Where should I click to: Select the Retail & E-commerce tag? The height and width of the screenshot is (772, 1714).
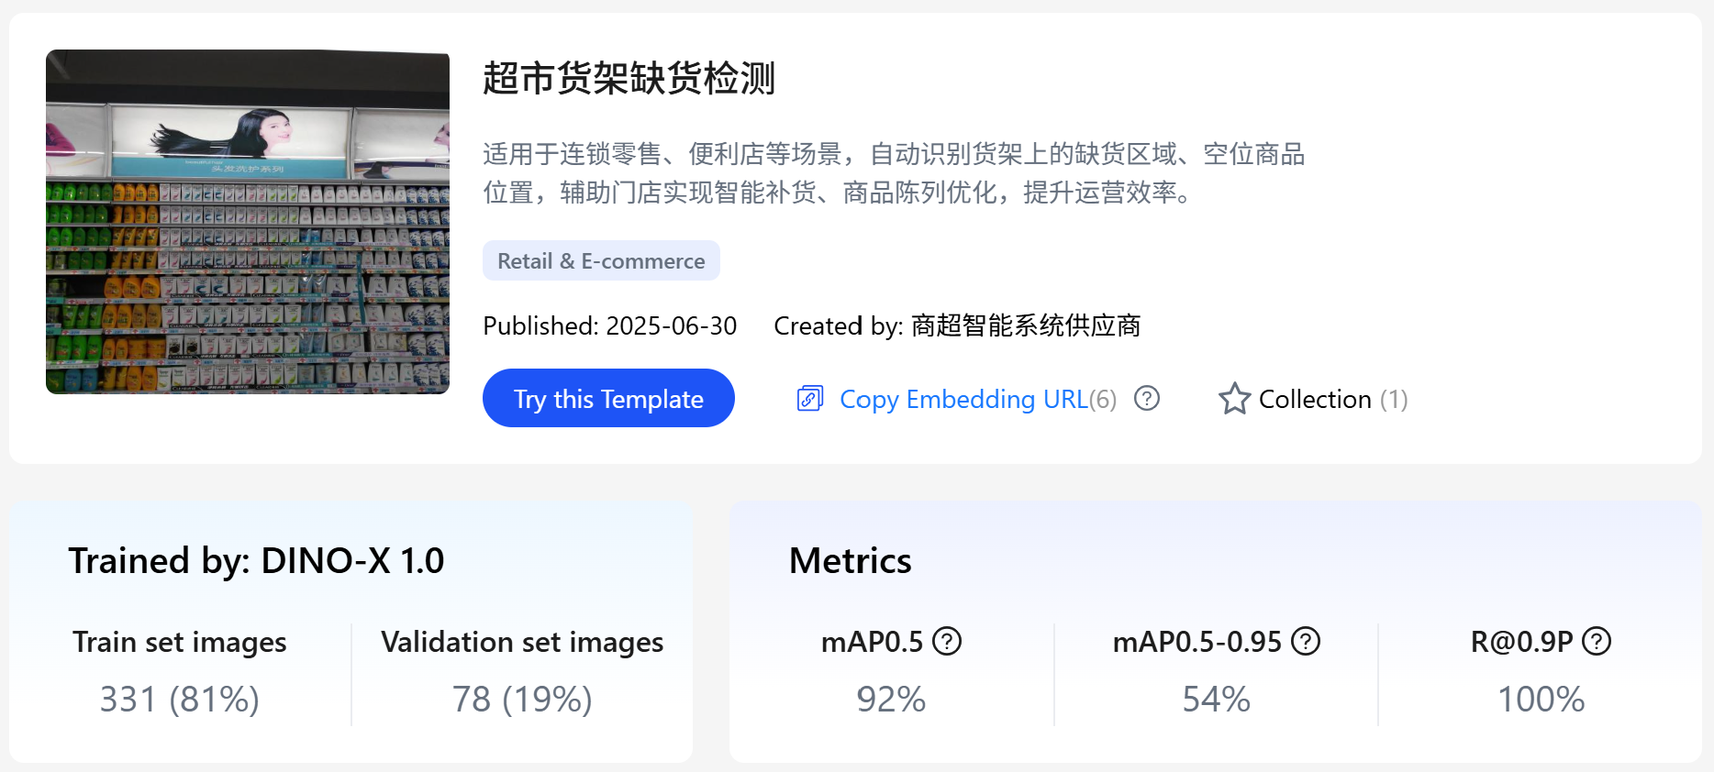[x=601, y=261]
